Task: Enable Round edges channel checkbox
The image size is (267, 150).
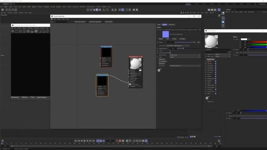Action: (x=216, y=87)
